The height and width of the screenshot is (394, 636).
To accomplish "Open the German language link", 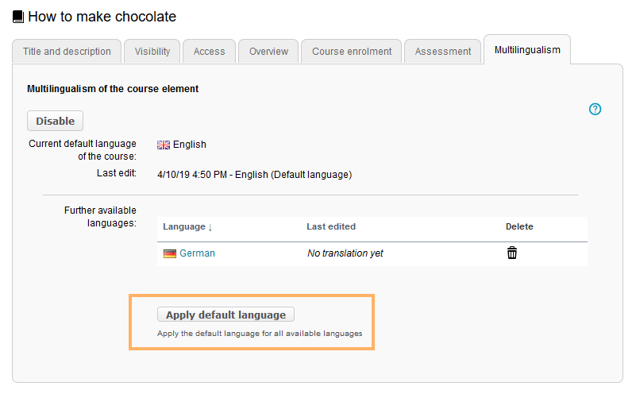I will tap(197, 253).
